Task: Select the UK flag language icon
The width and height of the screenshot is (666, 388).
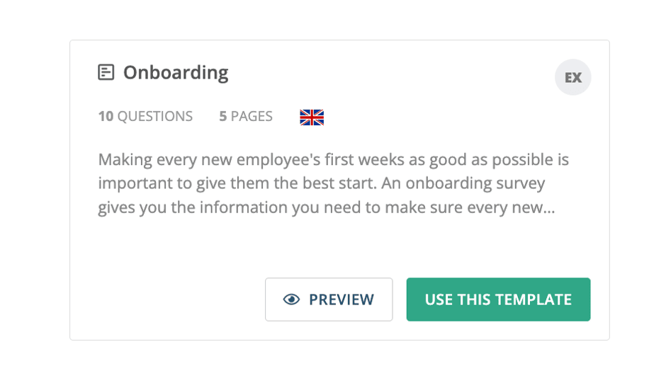Action: (312, 117)
